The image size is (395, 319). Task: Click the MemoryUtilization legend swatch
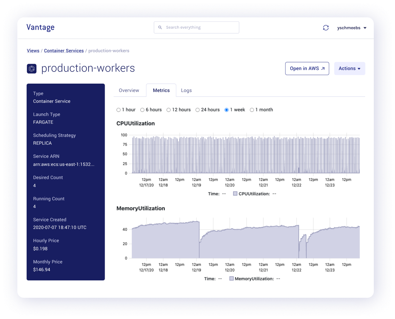(232, 278)
